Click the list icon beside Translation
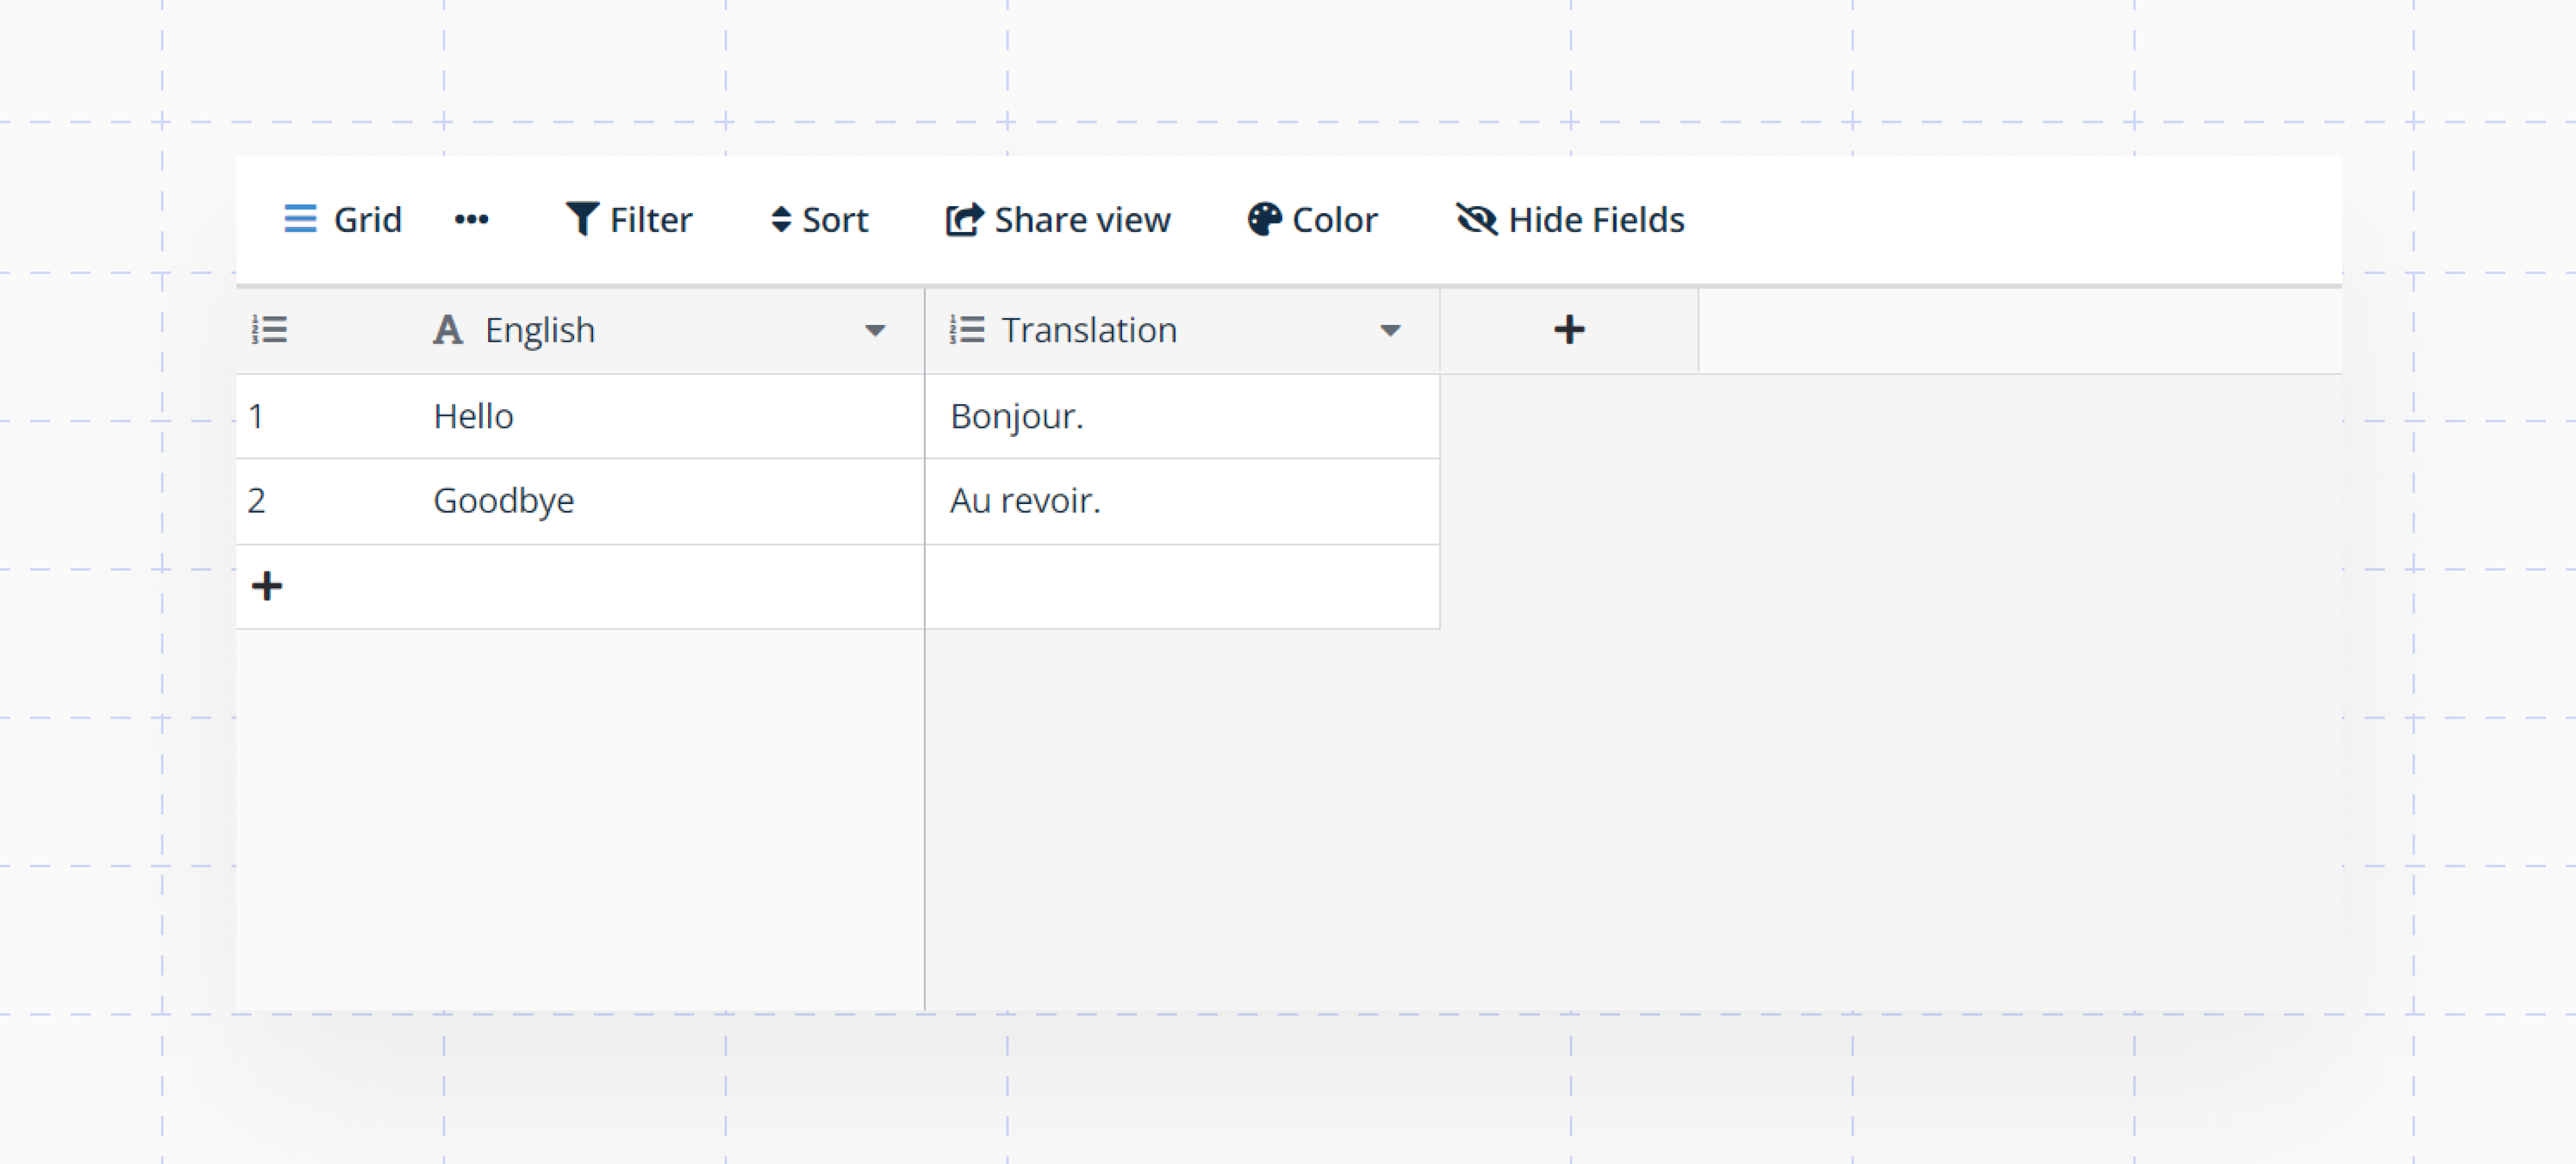This screenshot has width=2576, height=1164. pos(966,330)
